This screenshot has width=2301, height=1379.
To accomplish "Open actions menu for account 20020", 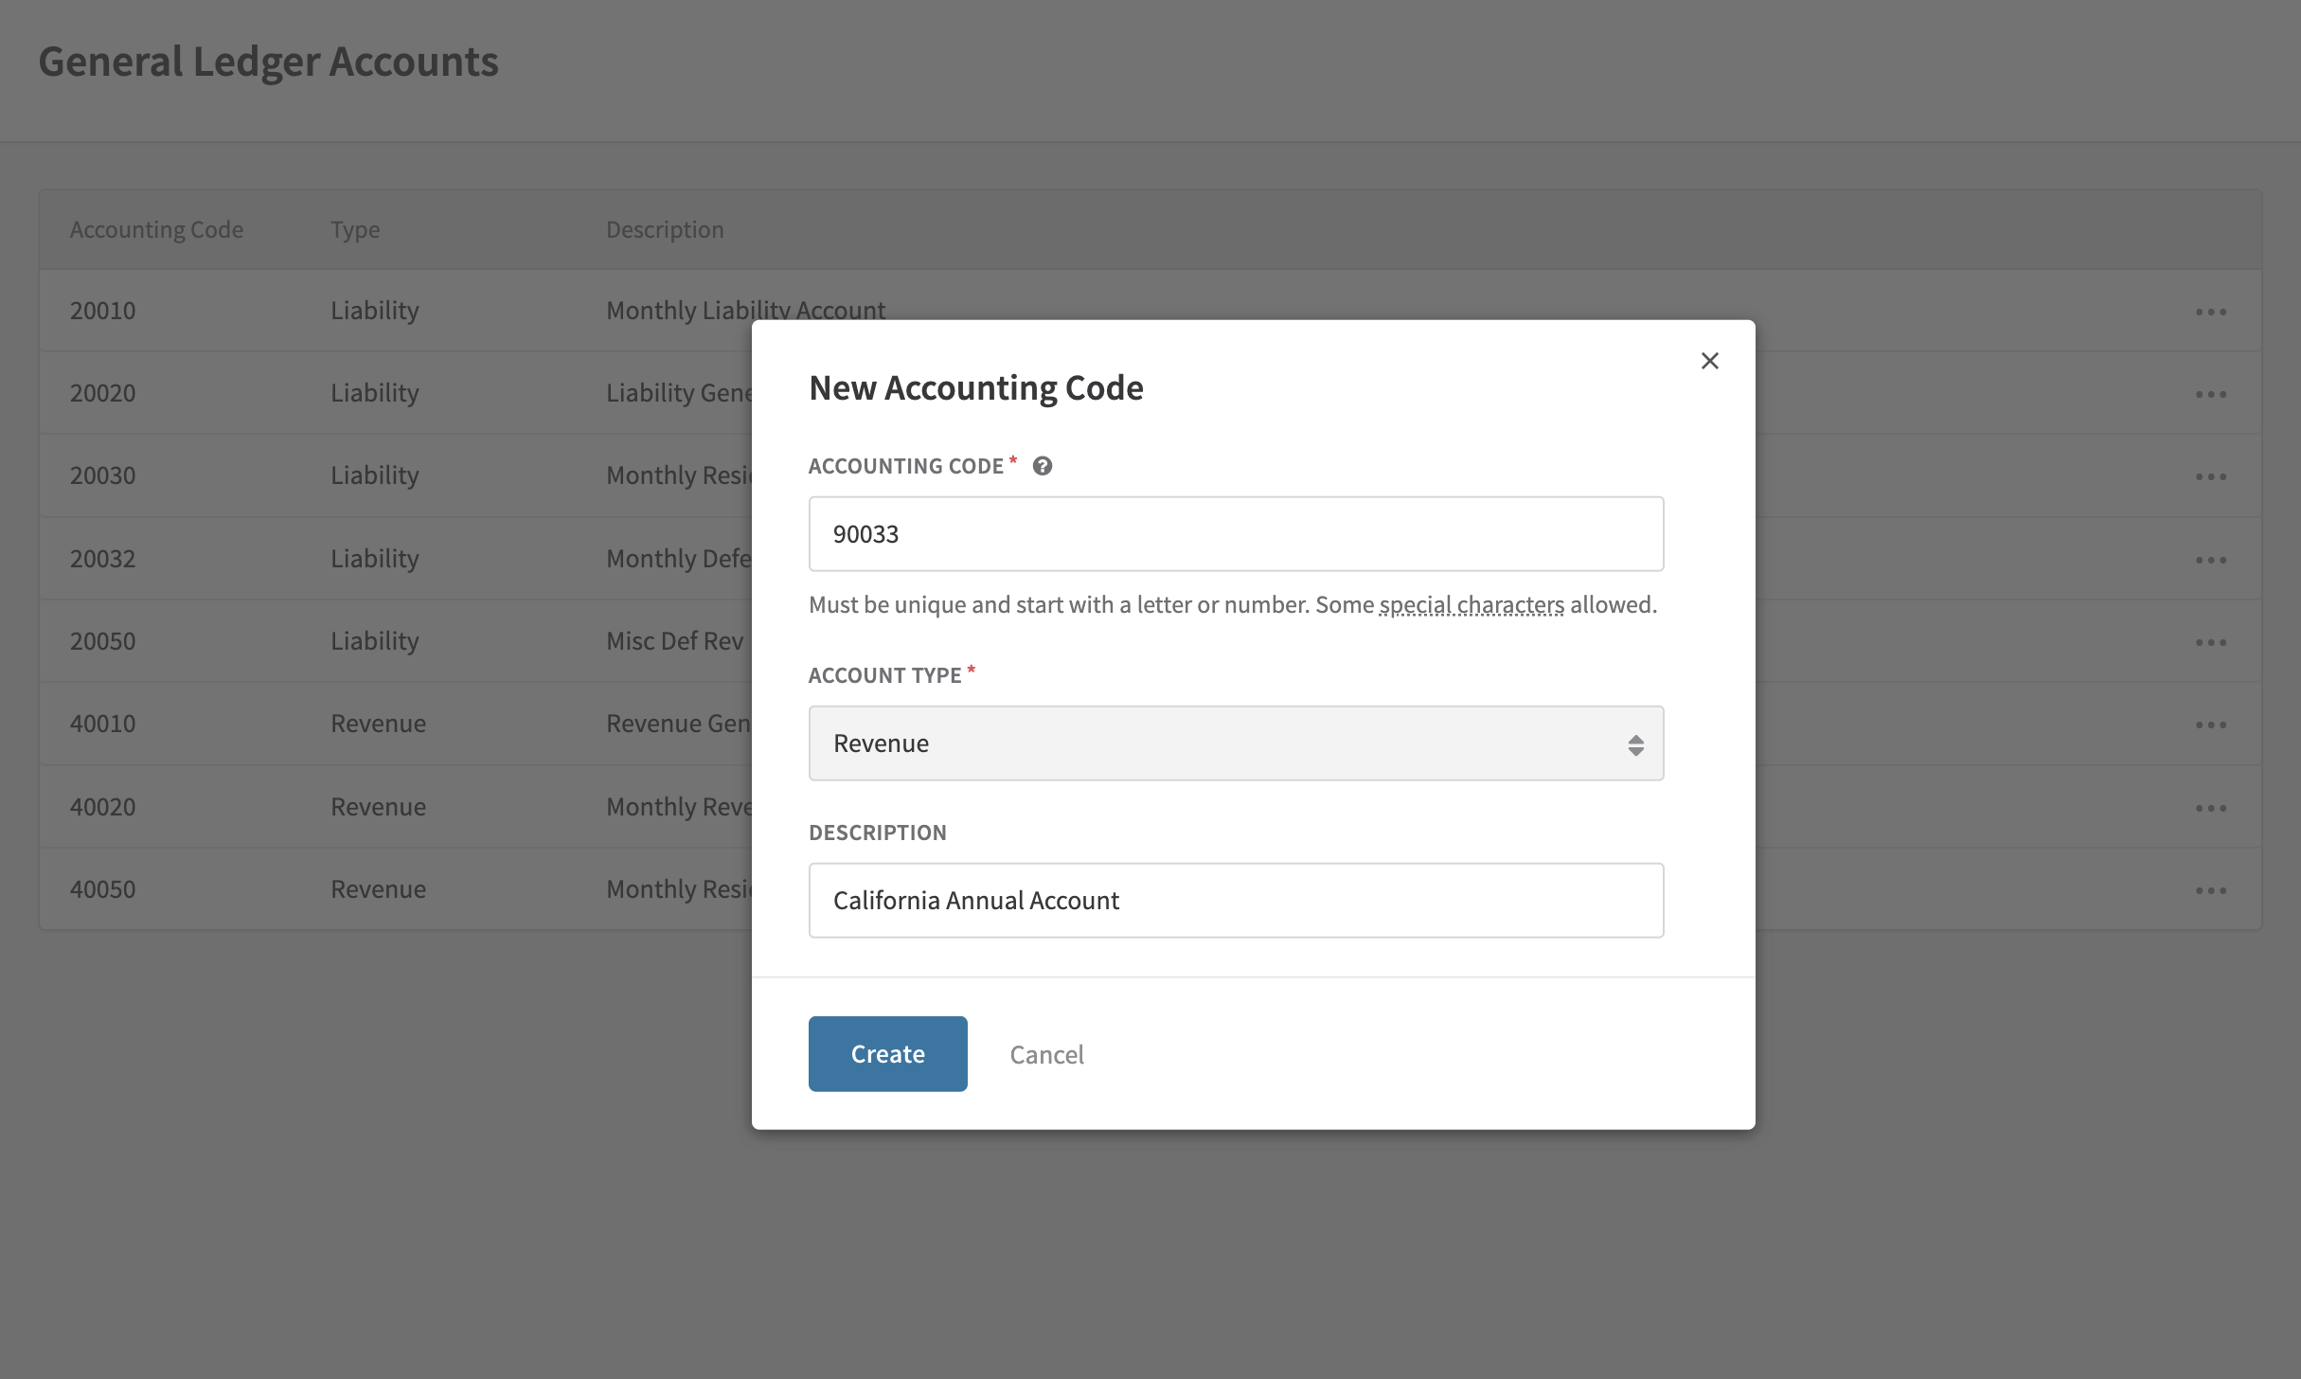I will 2211,394.
